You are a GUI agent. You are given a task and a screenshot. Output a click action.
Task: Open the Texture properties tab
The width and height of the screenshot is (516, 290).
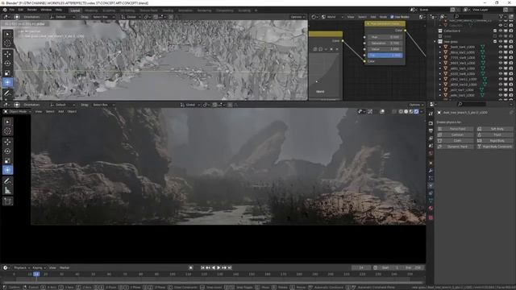point(431,217)
